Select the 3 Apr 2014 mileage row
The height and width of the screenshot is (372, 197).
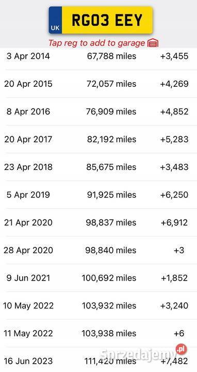tap(98, 56)
